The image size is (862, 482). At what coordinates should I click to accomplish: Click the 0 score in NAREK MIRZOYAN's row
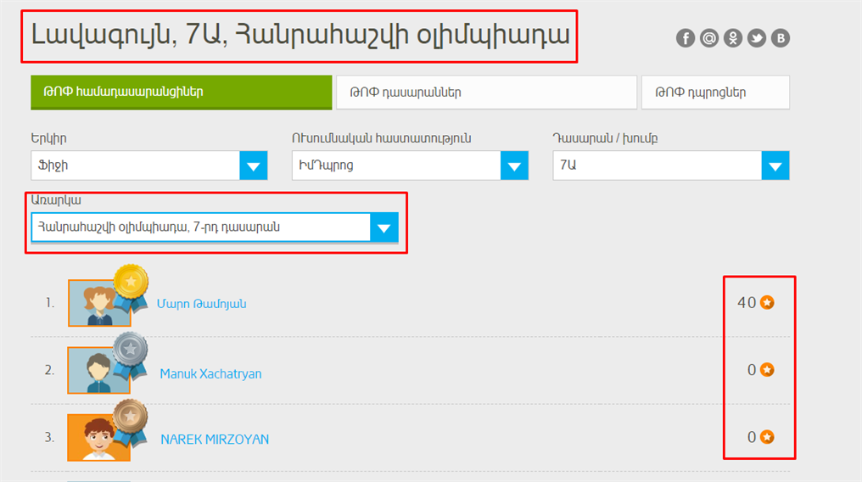(x=752, y=437)
